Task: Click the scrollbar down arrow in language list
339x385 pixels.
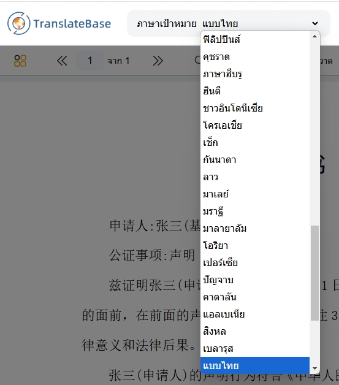Action: 314,368
